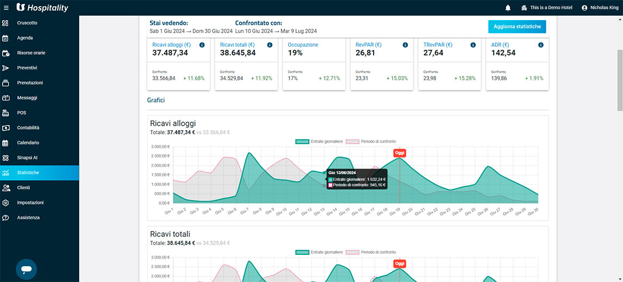Image resolution: width=623 pixels, height=282 pixels.
Task: Click Gio 13/06/2024 tooltip on chart
Action: tap(357, 179)
